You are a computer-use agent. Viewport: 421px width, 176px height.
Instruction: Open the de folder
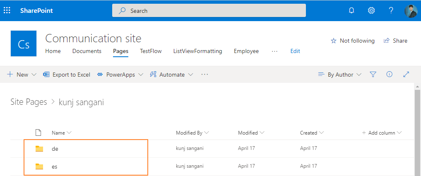pyautogui.click(x=55, y=149)
